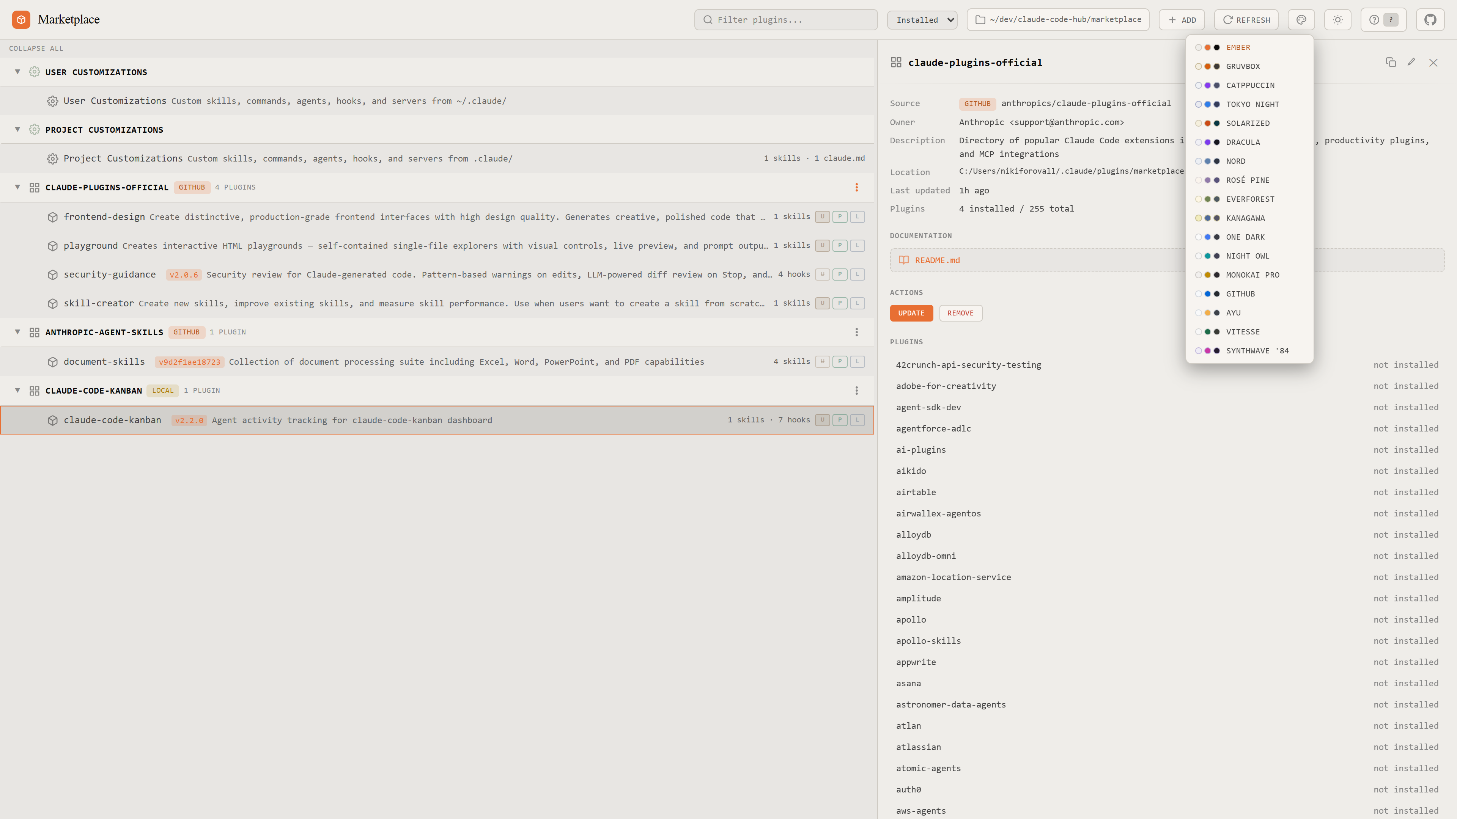This screenshot has height=819, width=1457.
Task: Select the Rosé Pine theme
Action: pos(1249,180)
